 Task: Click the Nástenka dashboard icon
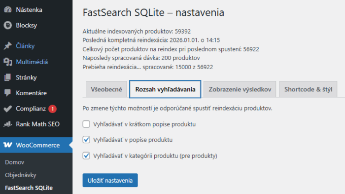[x=8, y=10]
